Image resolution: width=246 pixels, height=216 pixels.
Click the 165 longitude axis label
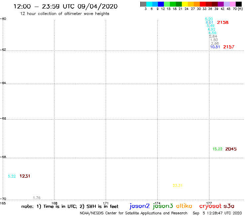coord(3,203)
